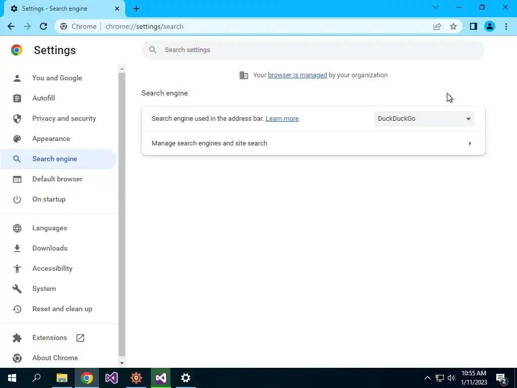The height and width of the screenshot is (388, 517).
Task: Click the taskbar search magnifier
Action: pos(36,378)
